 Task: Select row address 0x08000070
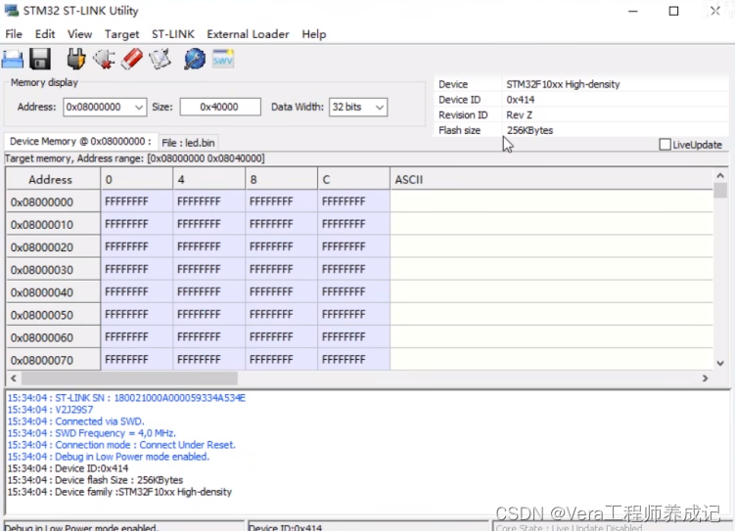pos(53,360)
